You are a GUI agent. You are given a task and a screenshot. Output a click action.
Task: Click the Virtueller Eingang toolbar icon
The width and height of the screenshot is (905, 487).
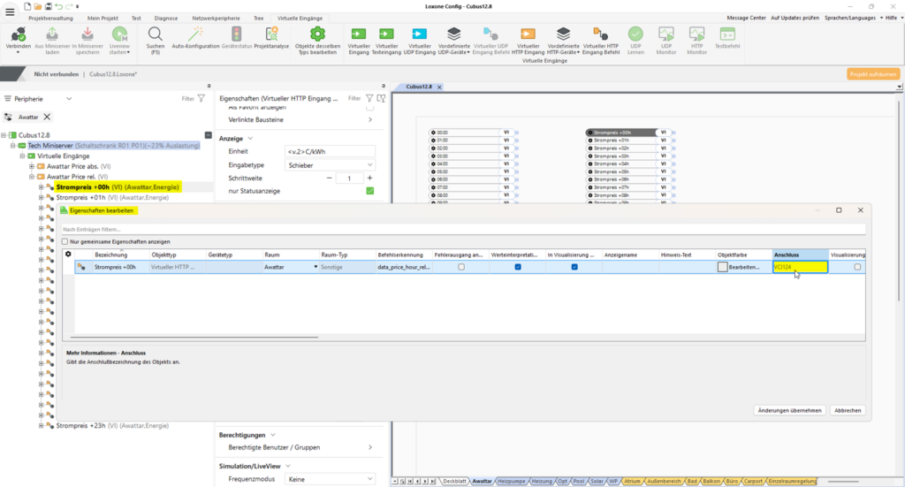[x=359, y=34]
